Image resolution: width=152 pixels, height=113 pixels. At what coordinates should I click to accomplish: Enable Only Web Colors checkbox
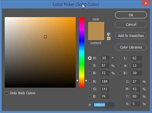tap(6, 93)
